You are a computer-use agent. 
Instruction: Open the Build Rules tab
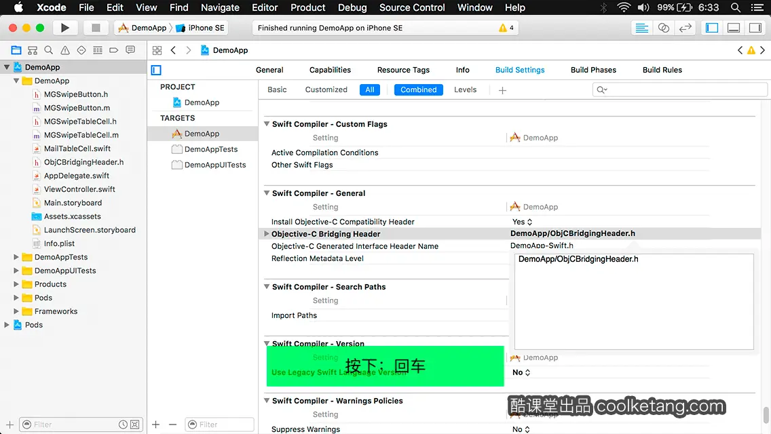(x=662, y=70)
